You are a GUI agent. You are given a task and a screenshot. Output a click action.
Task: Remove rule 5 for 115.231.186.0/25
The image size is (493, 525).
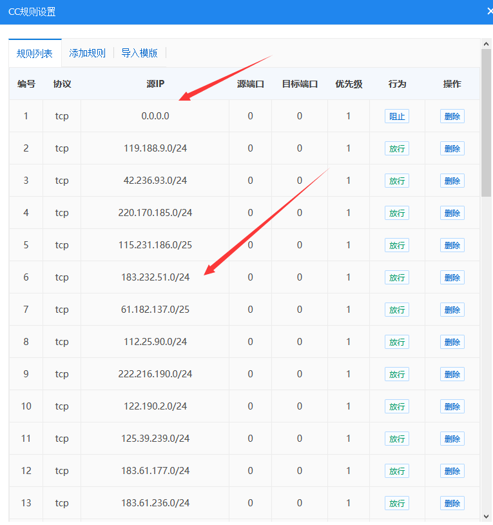(x=452, y=246)
